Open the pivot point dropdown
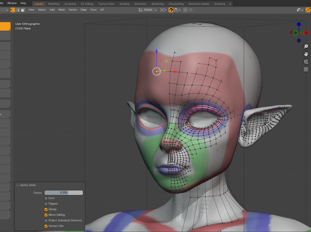The width and height of the screenshot is (311, 232). tap(163, 10)
